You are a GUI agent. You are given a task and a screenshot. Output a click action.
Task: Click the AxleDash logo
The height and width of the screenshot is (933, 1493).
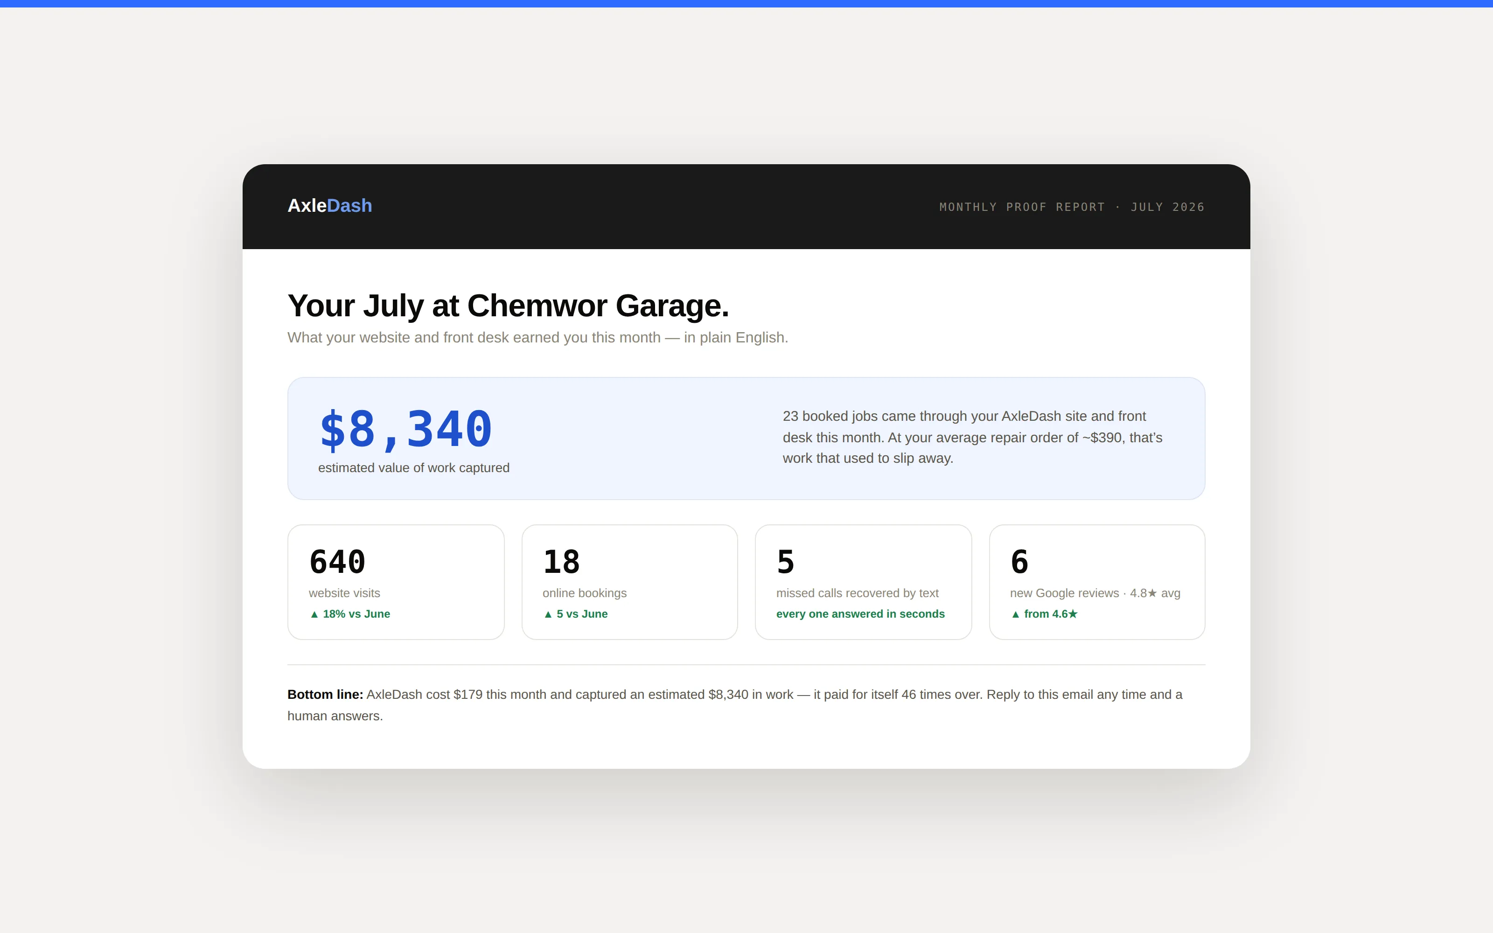click(x=329, y=205)
